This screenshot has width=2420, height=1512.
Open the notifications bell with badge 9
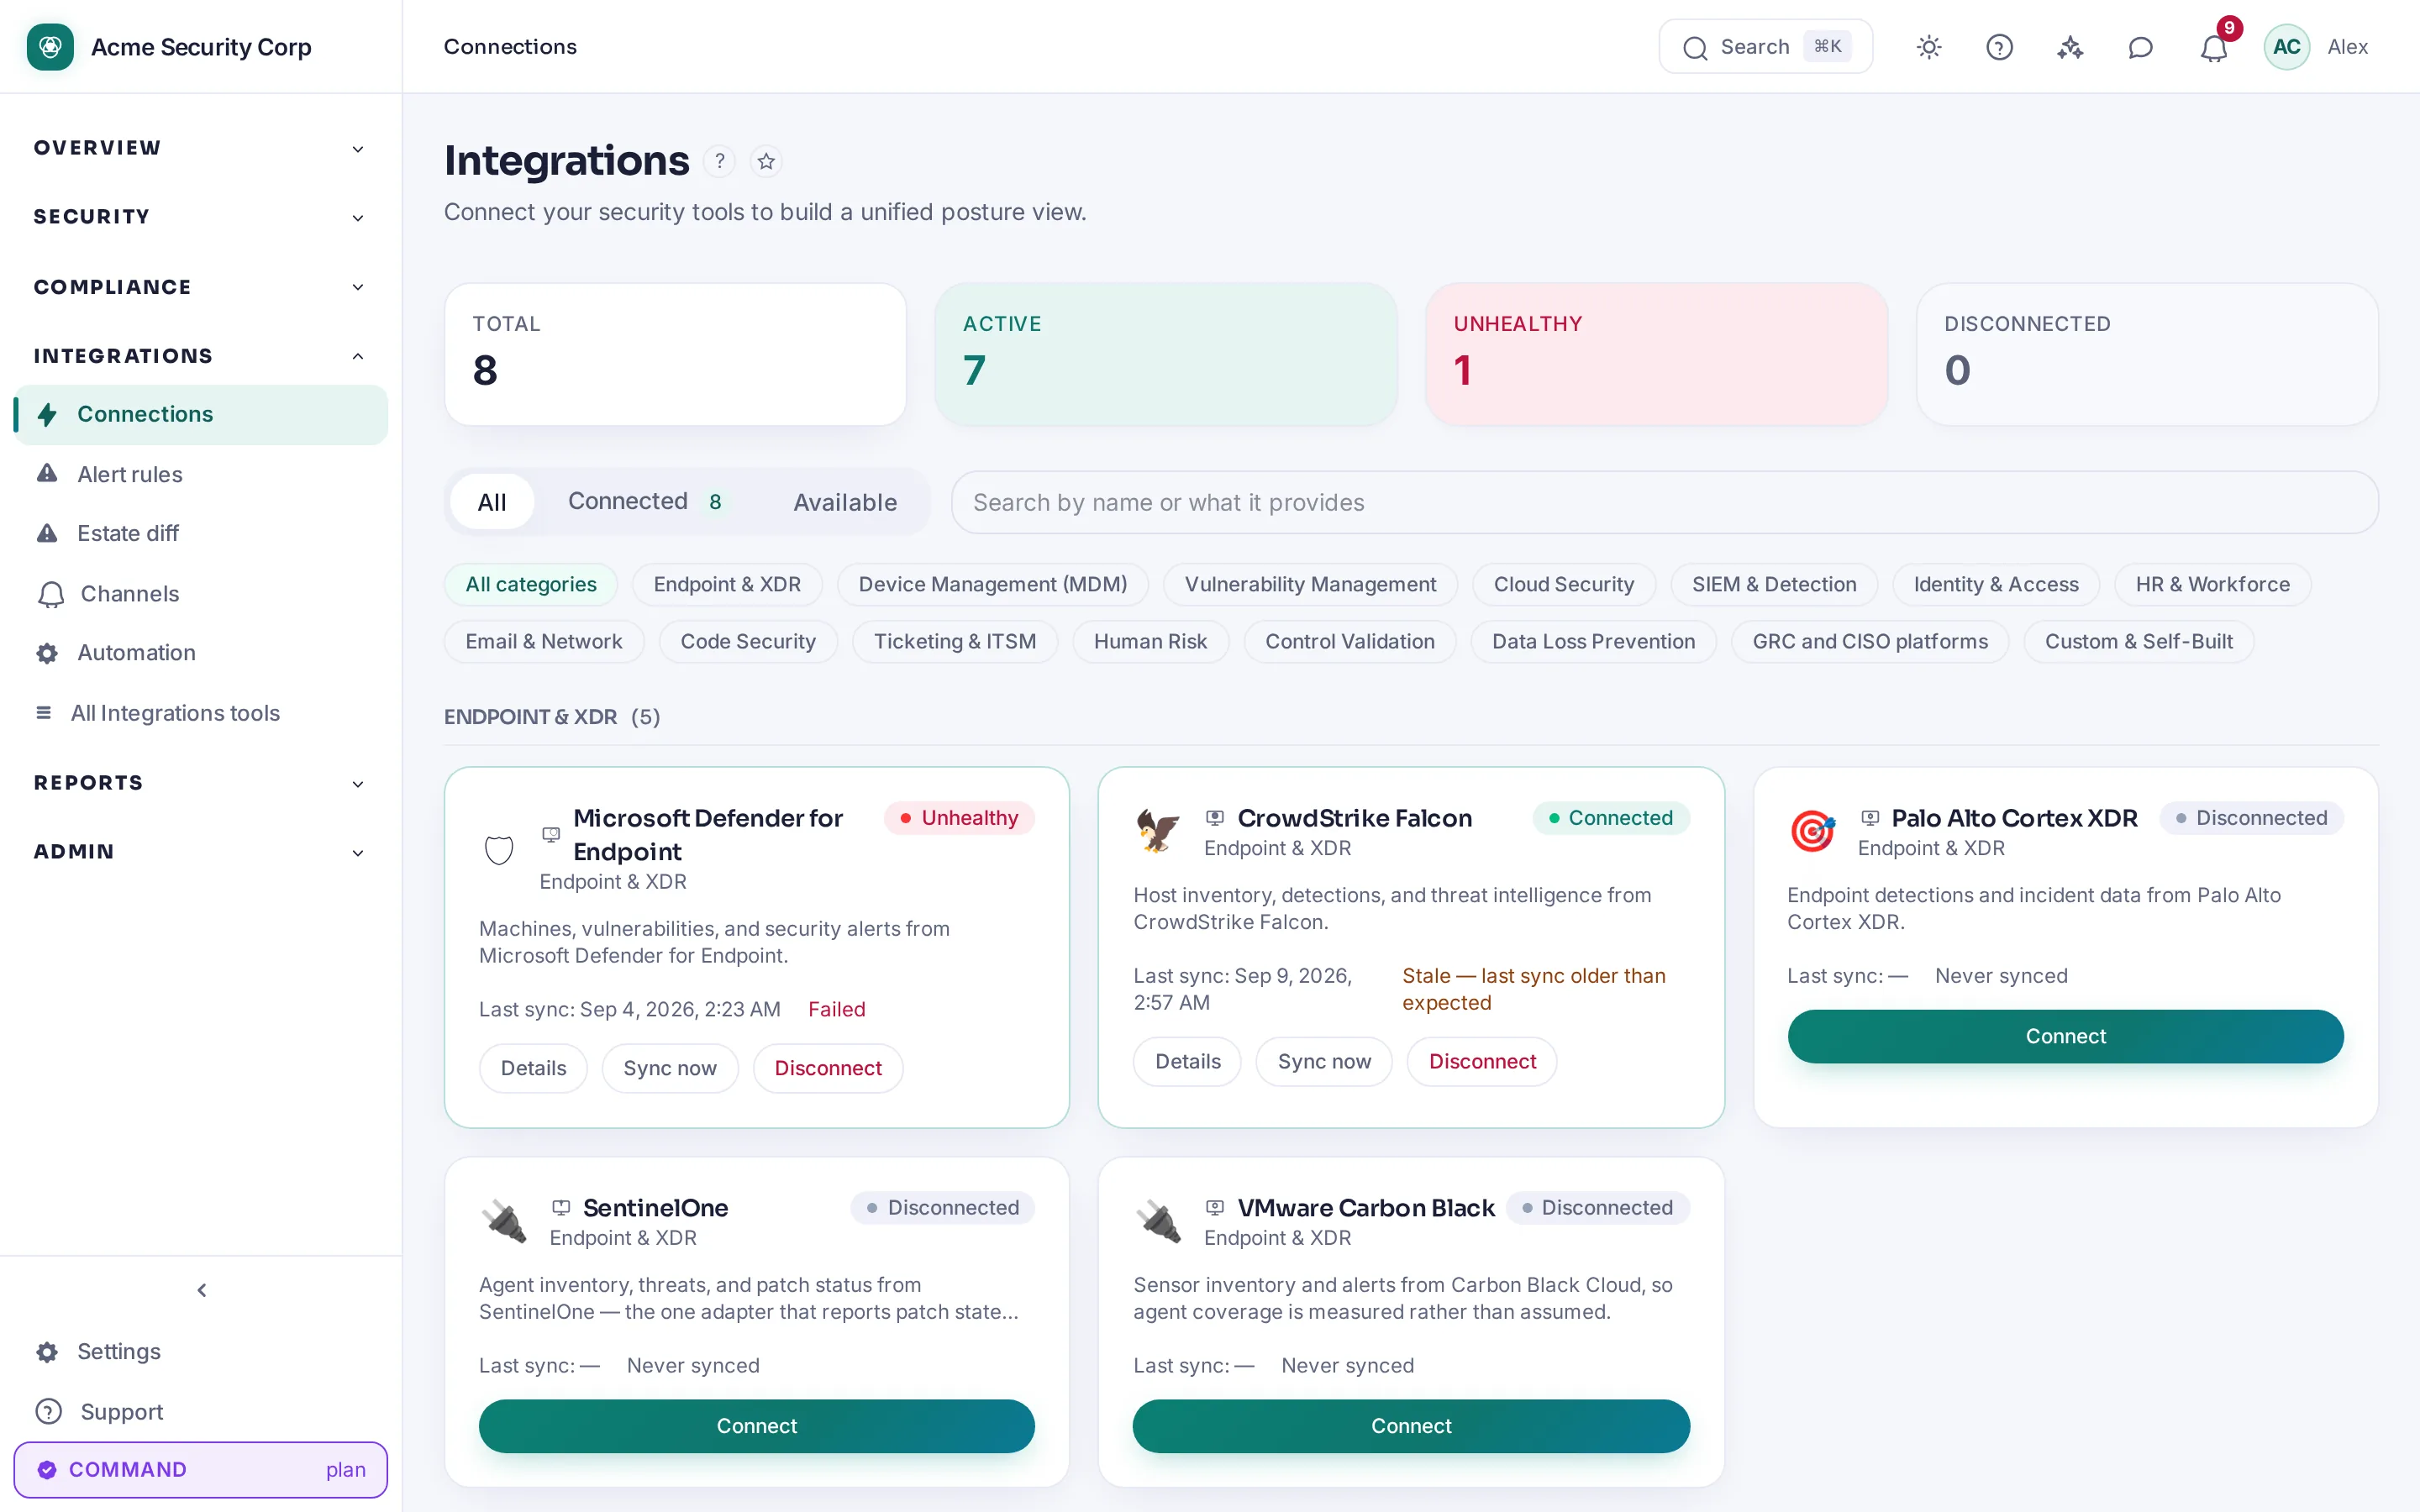click(2214, 47)
